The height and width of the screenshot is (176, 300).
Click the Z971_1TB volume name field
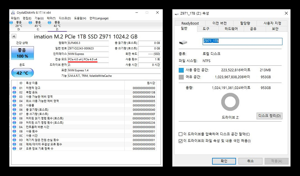point(242,41)
